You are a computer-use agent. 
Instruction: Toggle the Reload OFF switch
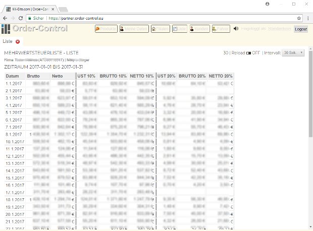pos(248,53)
